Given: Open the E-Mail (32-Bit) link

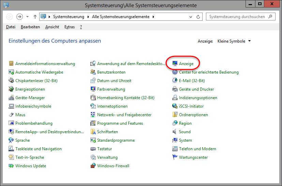Looking at the screenshot, I should pos(192,80).
